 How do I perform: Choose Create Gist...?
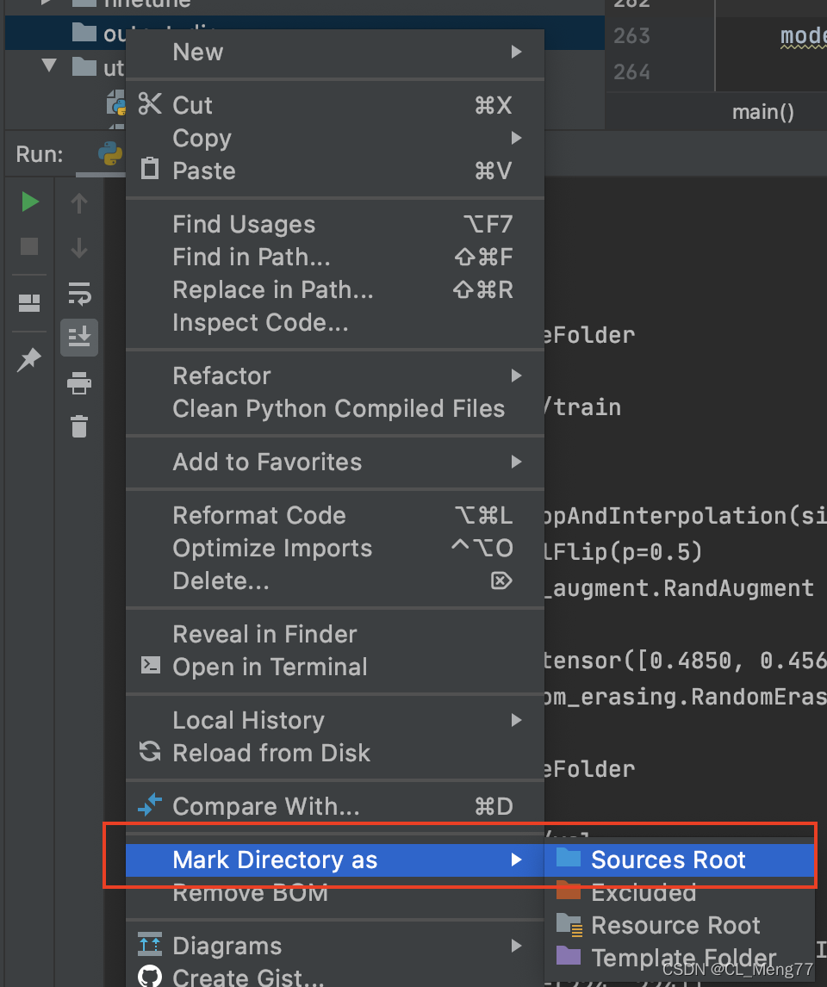click(x=335, y=977)
